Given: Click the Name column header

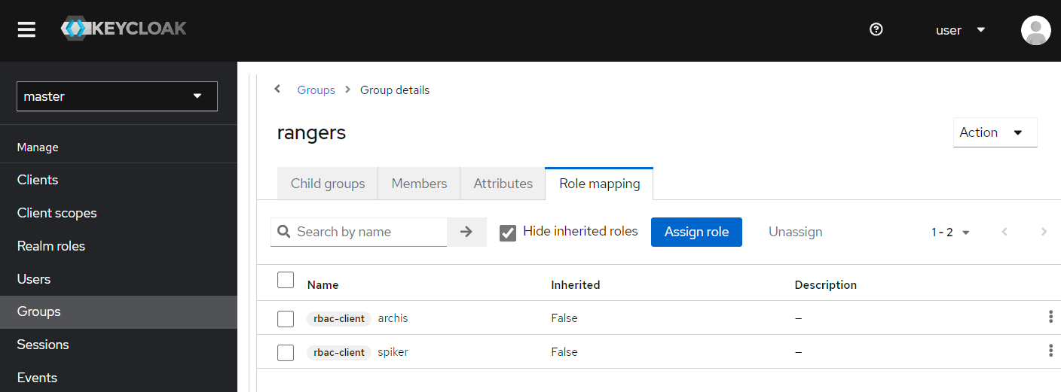Looking at the screenshot, I should pyautogui.click(x=323, y=285).
